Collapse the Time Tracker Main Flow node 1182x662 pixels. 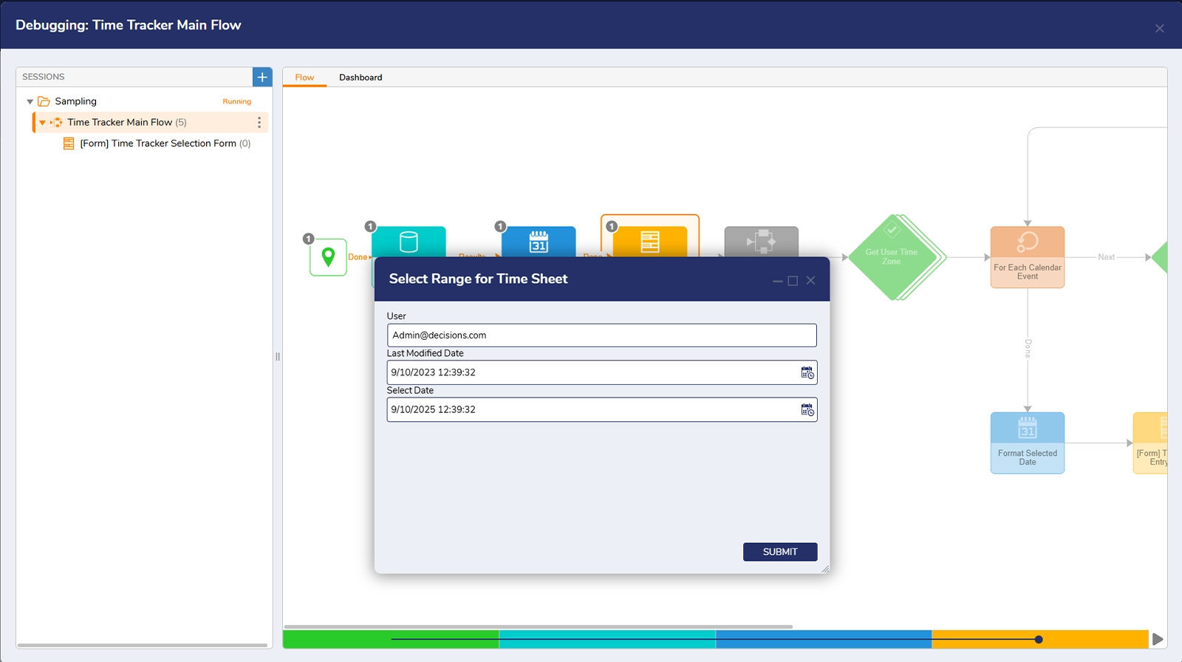click(43, 123)
